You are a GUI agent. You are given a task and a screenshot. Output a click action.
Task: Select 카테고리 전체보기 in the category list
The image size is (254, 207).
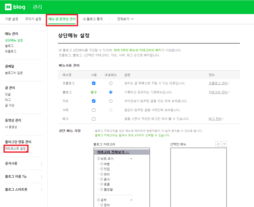click(x=113, y=152)
